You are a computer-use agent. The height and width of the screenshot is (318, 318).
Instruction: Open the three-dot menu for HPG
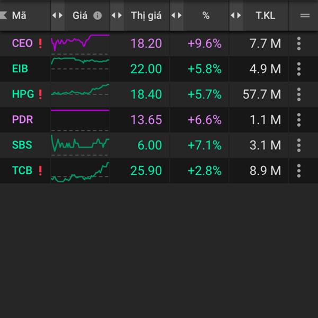pyautogui.click(x=298, y=94)
